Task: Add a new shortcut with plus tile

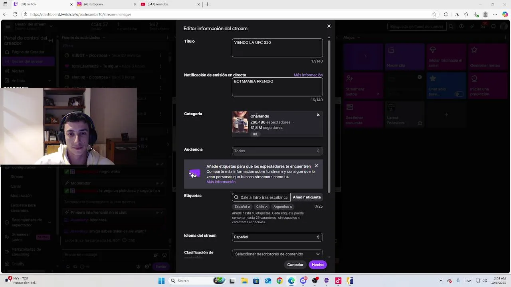Action: (x=446, y=114)
